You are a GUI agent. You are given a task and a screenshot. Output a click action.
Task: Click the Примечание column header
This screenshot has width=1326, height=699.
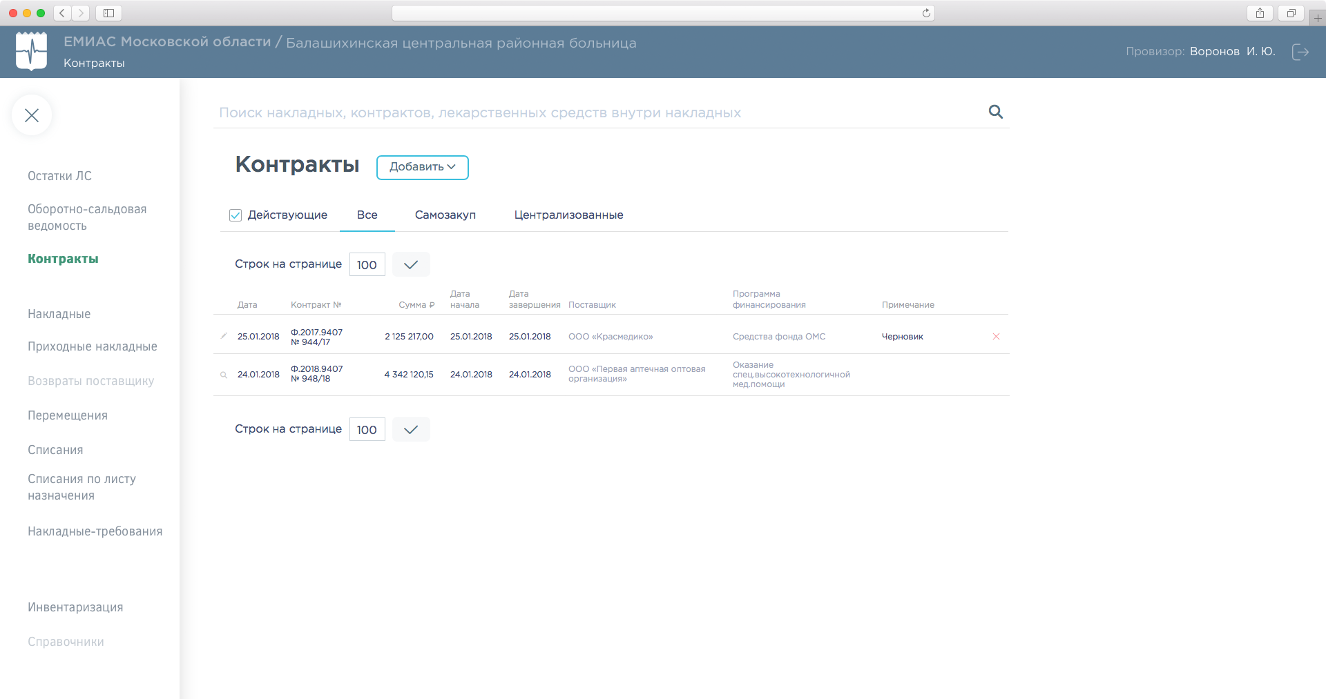(908, 305)
